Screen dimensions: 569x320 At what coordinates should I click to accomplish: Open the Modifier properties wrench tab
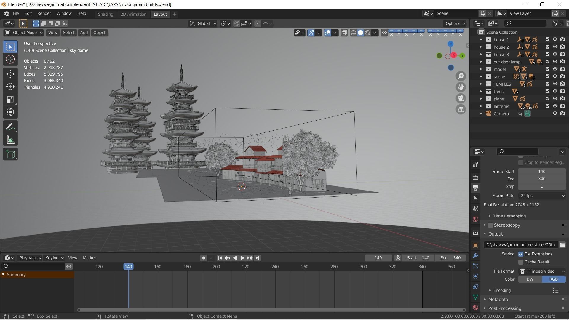475,255
